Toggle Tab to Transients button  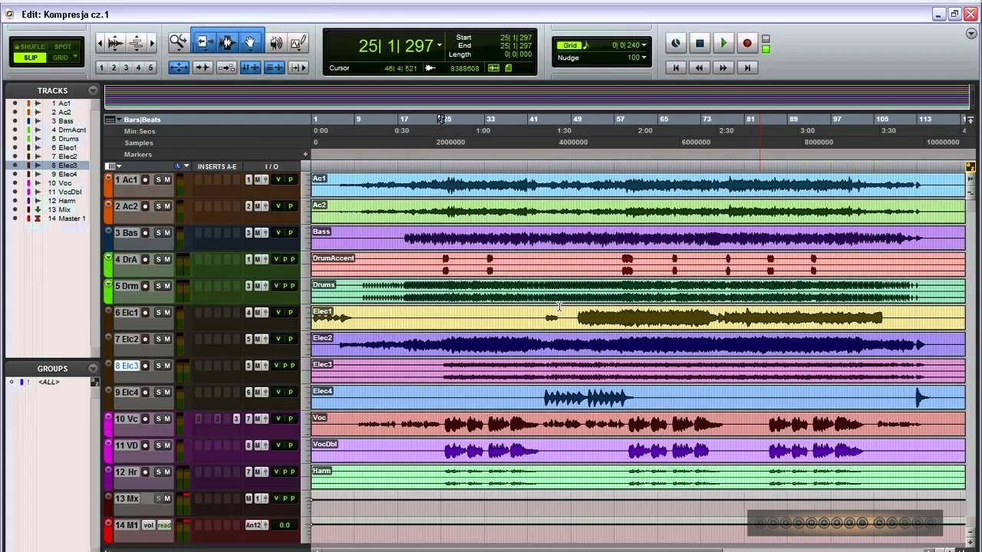pyautogui.click(x=203, y=67)
